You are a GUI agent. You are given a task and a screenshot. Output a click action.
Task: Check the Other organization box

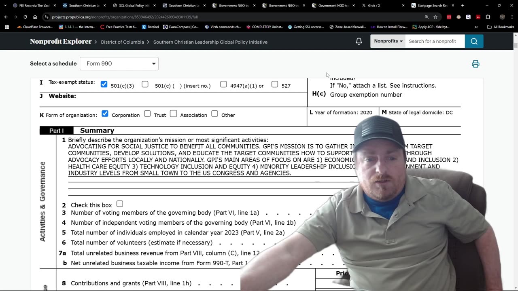[214, 114]
